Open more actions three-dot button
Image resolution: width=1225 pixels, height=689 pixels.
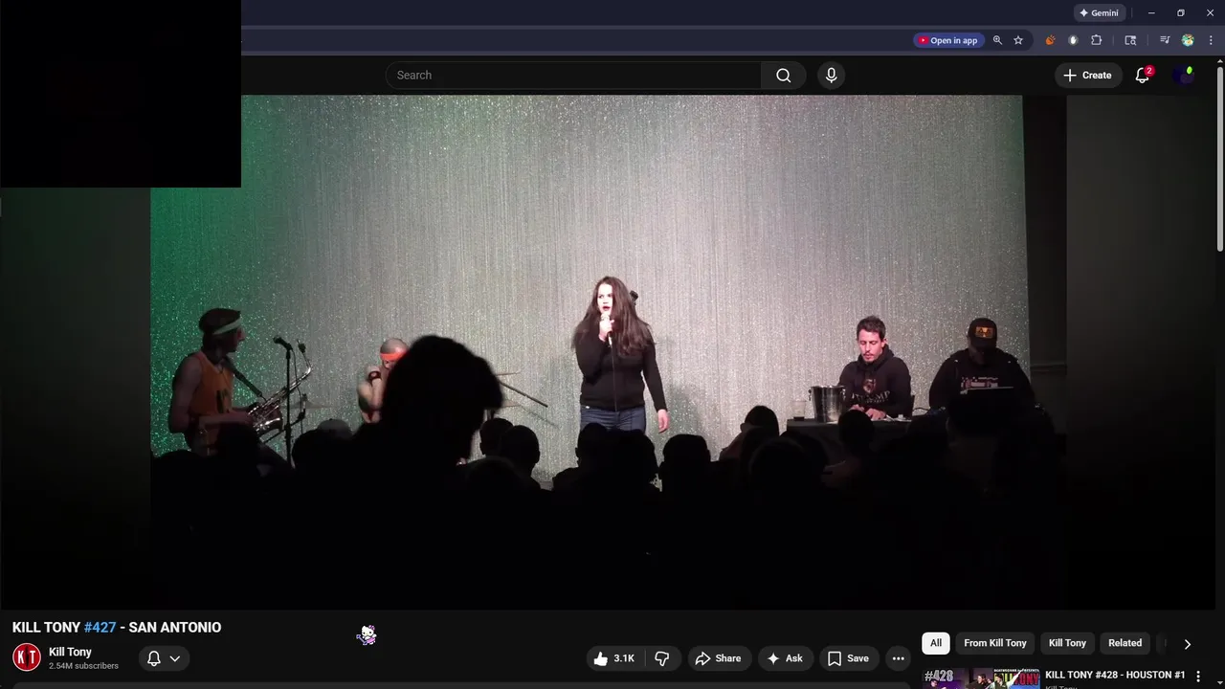[x=898, y=658]
